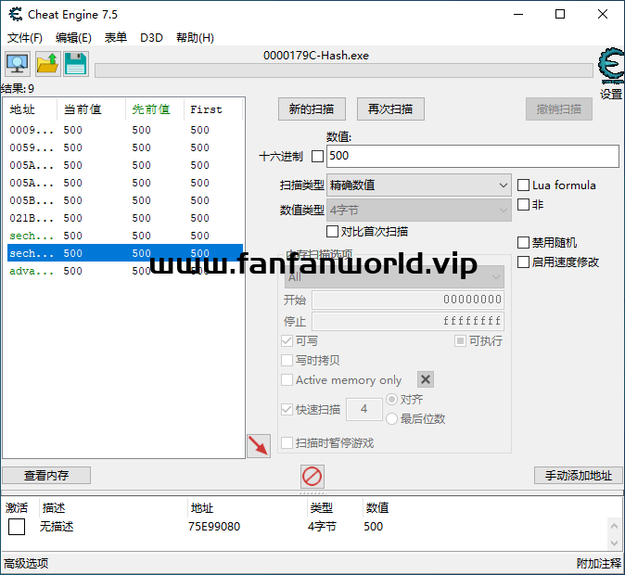The height and width of the screenshot is (575, 625).
Task: Click the 开始 start address field
Action: coord(408,300)
